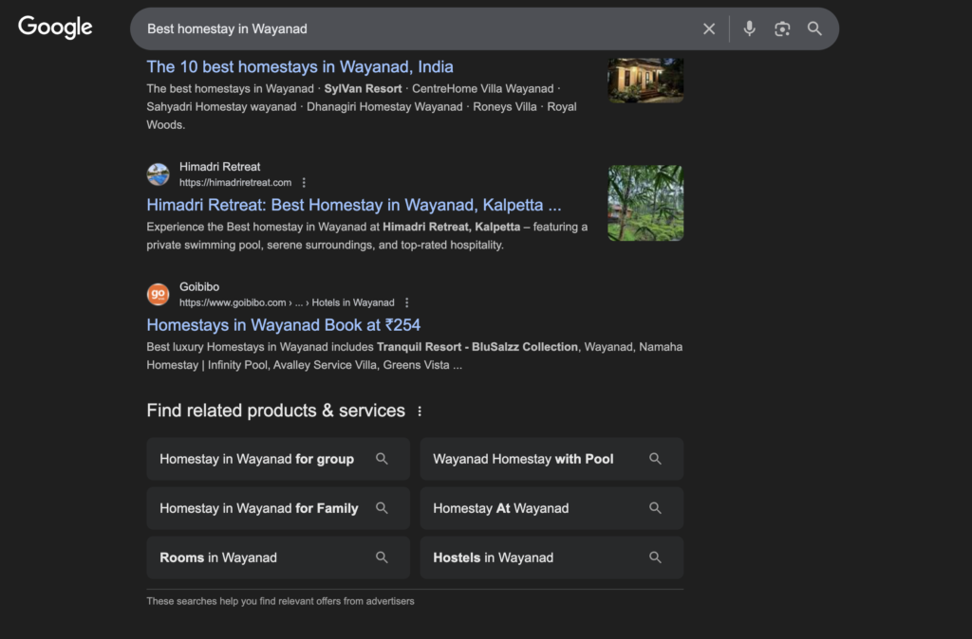Click search icon on Hostels in Wayanad
Image resolution: width=972 pixels, height=639 pixels.
pos(655,557)
